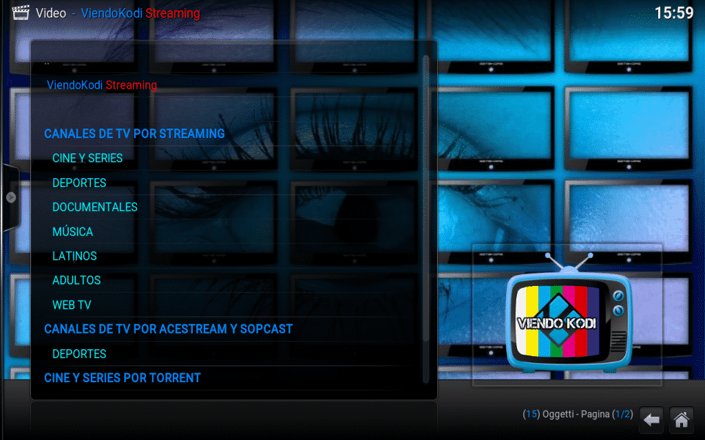Screen dimensions: 705x440
Task: Go to the Kodi home screen
Action: [x=681, y=420]
